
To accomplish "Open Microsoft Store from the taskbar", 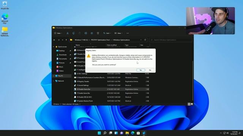I will point(138,133).
